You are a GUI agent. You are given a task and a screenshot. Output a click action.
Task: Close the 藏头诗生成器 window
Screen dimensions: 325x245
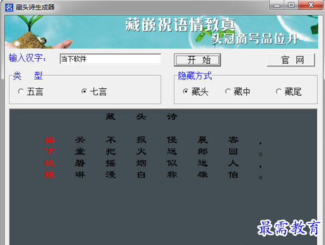tap(311, 5)
